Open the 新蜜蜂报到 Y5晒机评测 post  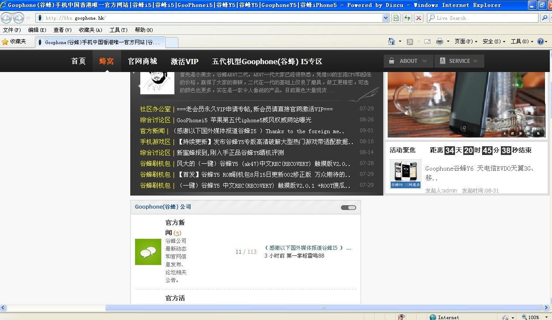pyautogui.click(x=230, y=153)
